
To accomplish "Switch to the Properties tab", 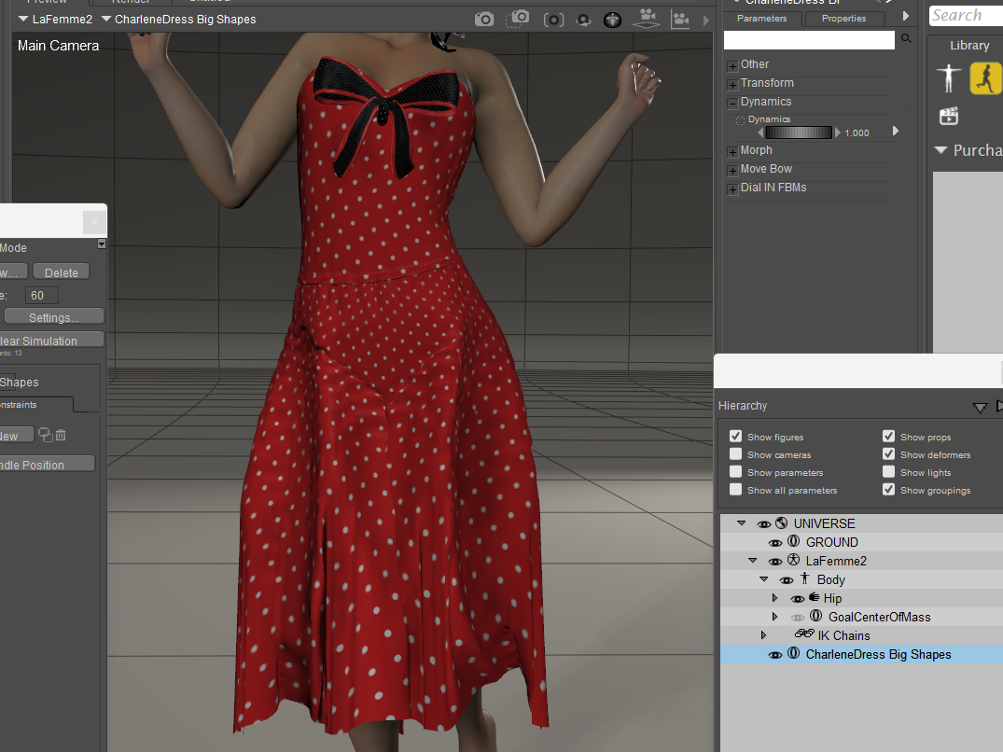I will (x=843, y=19).
